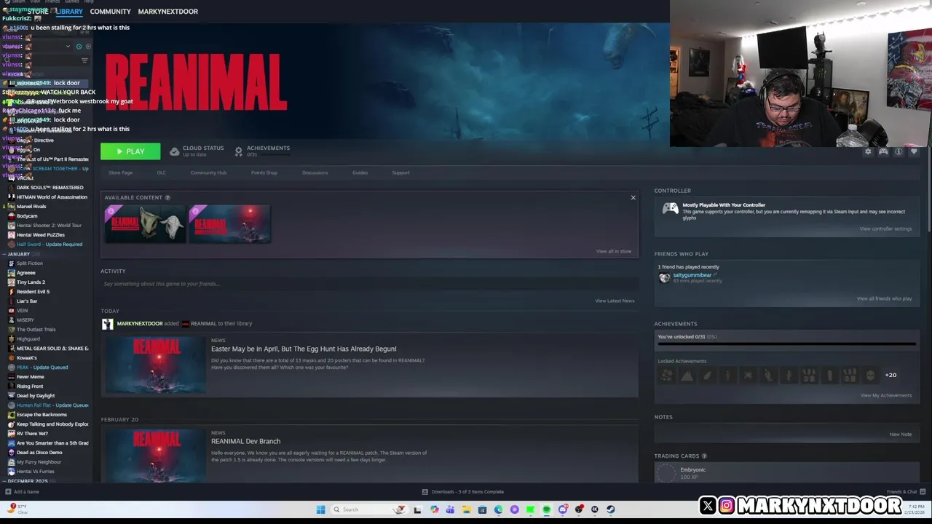Screen dimensions: 932x524
Task: Click View Latest News link
Action: 615,301
